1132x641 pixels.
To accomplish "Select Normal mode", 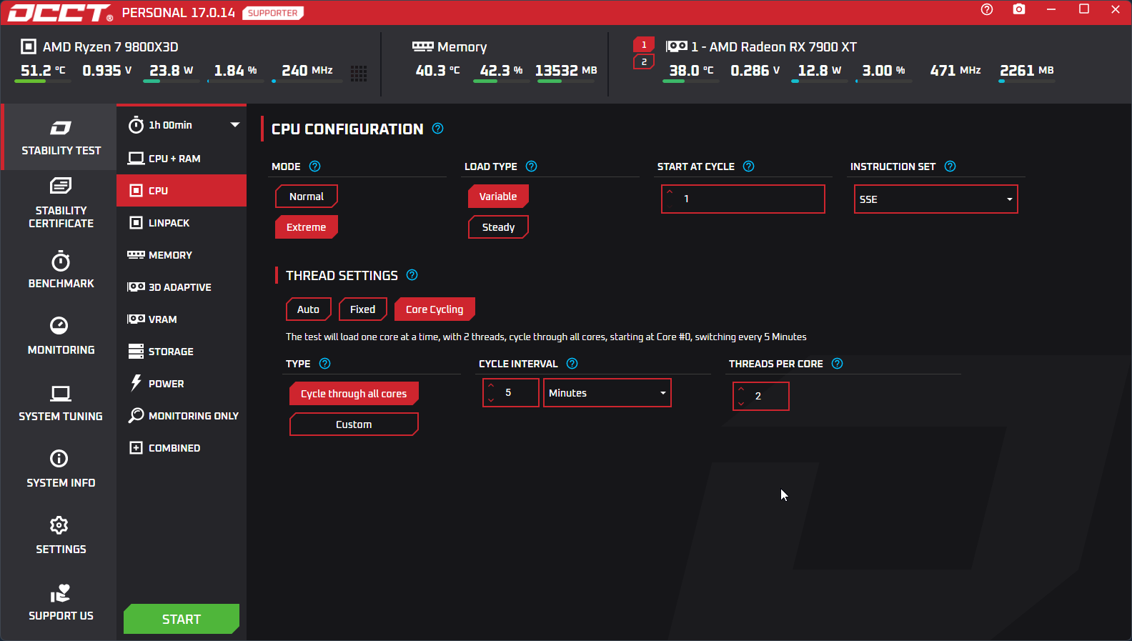I will [307, 197].
